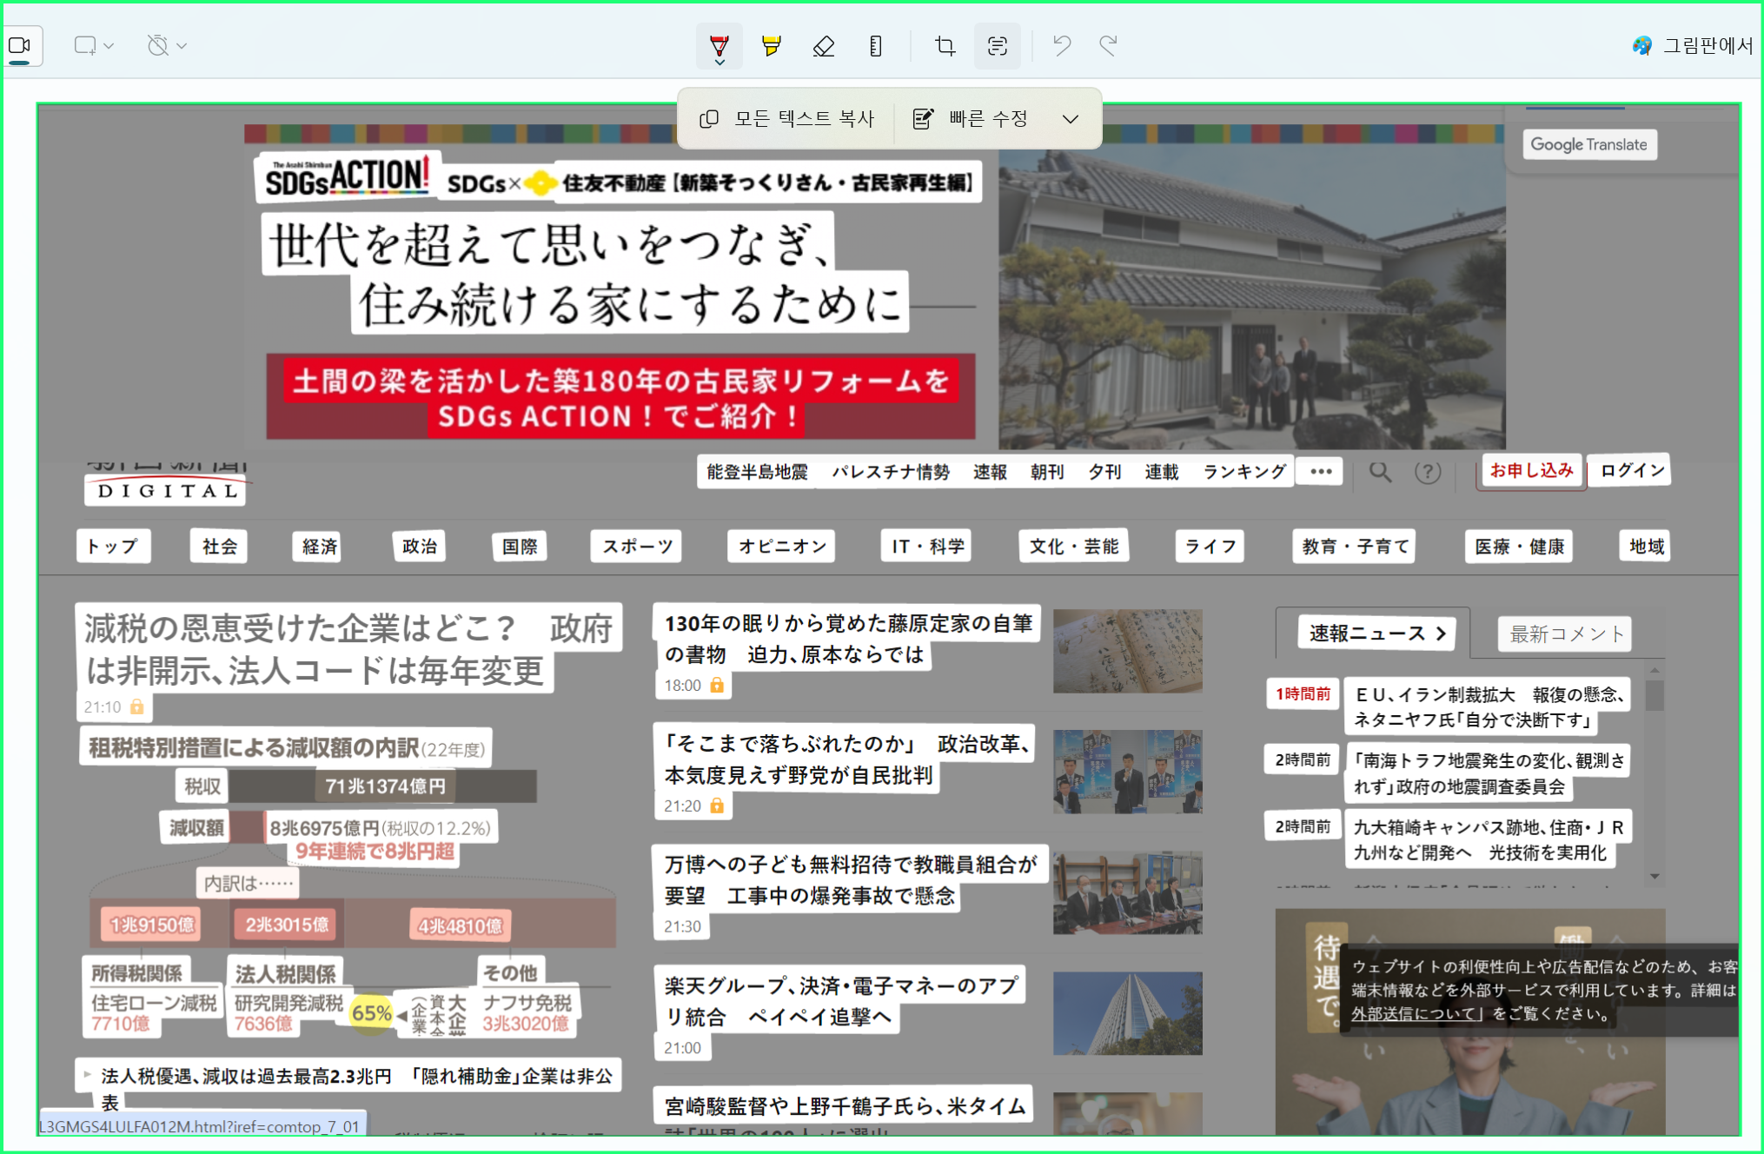This screenshot has height=1154, width=1764.
Task: Click 모든 텍스트 복사 (Copy all text)
Action: tap(787, 118)
